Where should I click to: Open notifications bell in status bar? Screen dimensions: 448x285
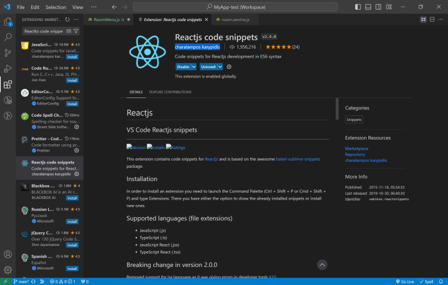point(441,281)
